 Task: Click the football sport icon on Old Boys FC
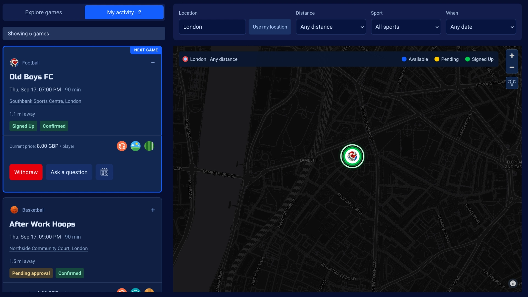click(14, 63)
